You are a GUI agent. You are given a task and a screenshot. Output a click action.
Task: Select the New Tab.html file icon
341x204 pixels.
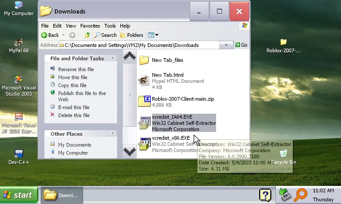(144, 80)
